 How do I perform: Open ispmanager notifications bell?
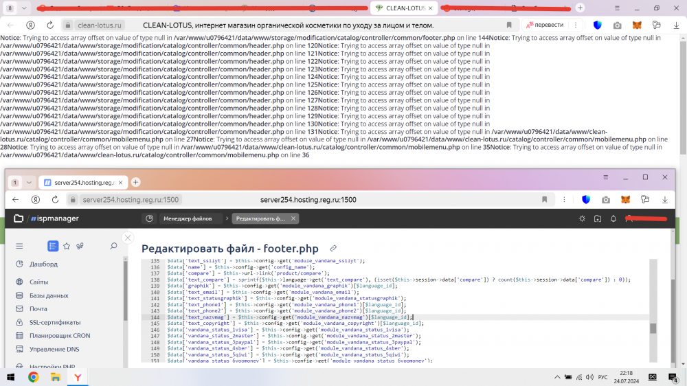click(613, 218)
